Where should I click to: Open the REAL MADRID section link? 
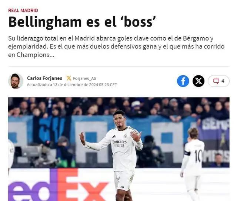pos(23,10)
